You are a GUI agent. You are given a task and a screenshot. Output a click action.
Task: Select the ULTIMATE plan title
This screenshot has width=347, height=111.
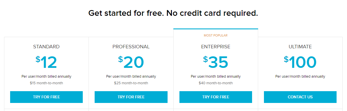point(300,47)
